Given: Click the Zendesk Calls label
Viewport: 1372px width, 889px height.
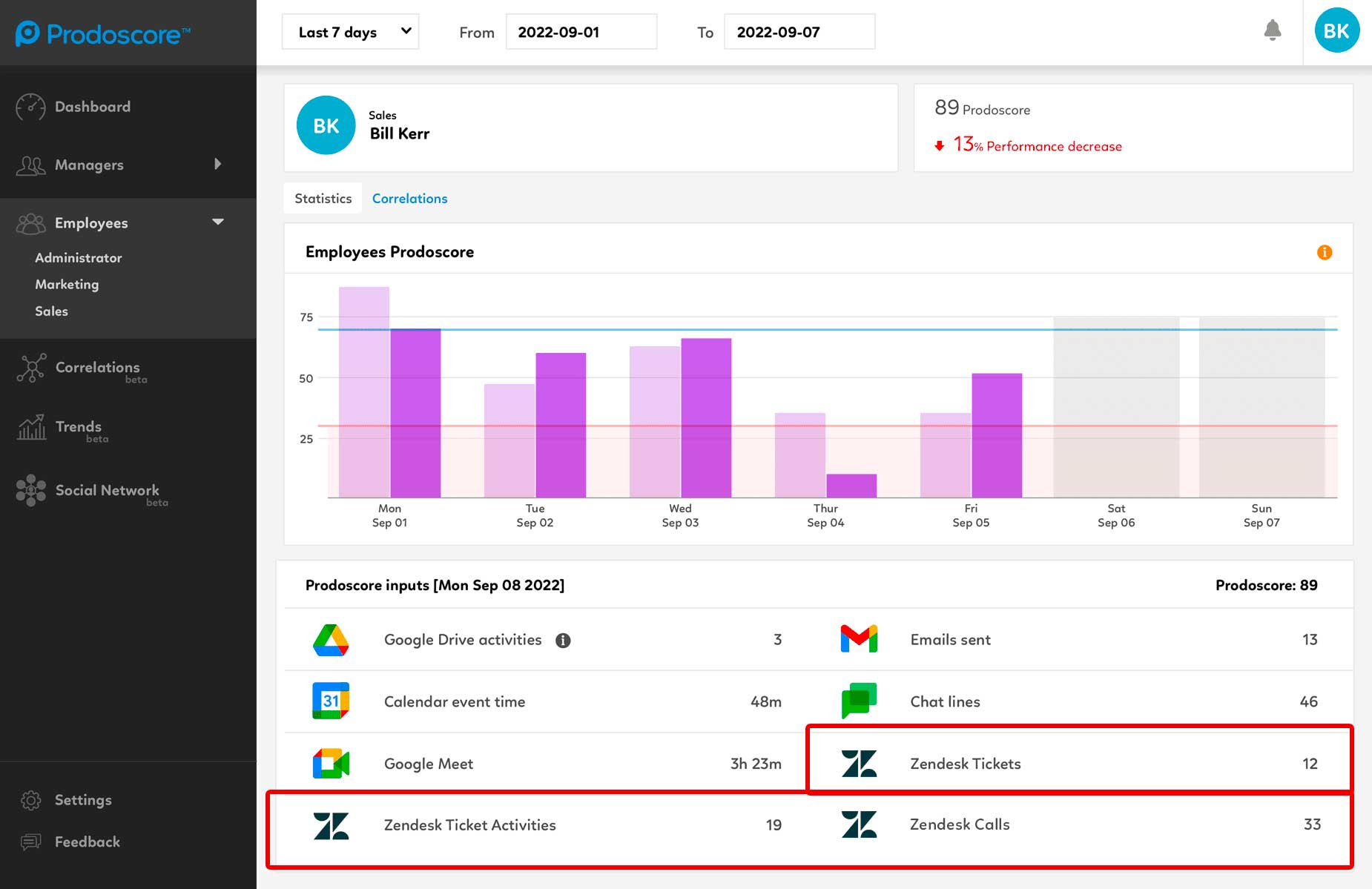Looking at the screenshot, I should tap(960, 824).
